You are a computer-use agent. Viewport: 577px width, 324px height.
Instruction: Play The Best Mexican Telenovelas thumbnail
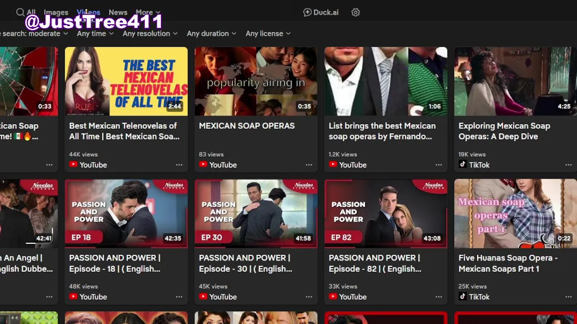(126, 81)
